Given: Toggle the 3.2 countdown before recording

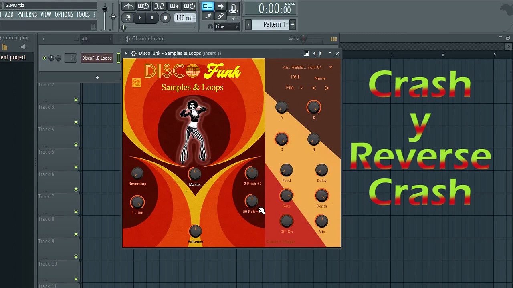Looking at the screenshot, I should pos(159,6).
